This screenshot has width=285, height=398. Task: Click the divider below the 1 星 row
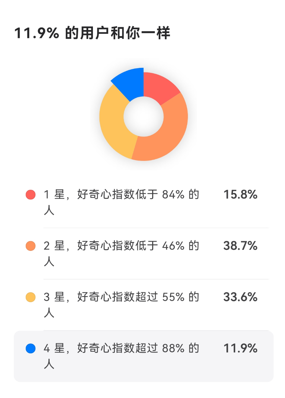(x=156, y=228)
